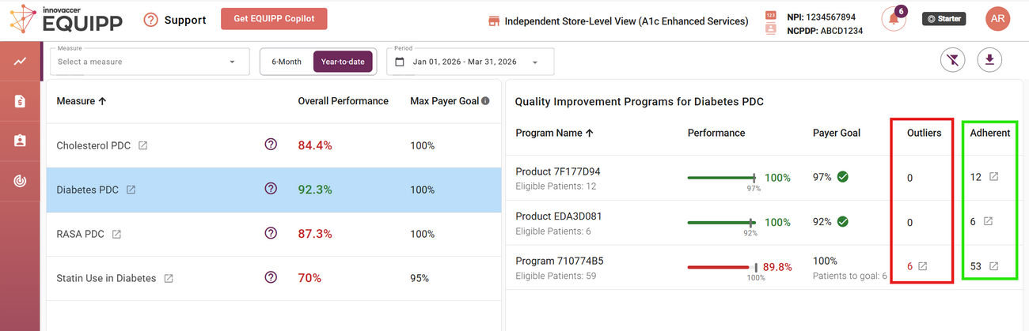Clear filters using the filter-off icon

tap(952, 60)
